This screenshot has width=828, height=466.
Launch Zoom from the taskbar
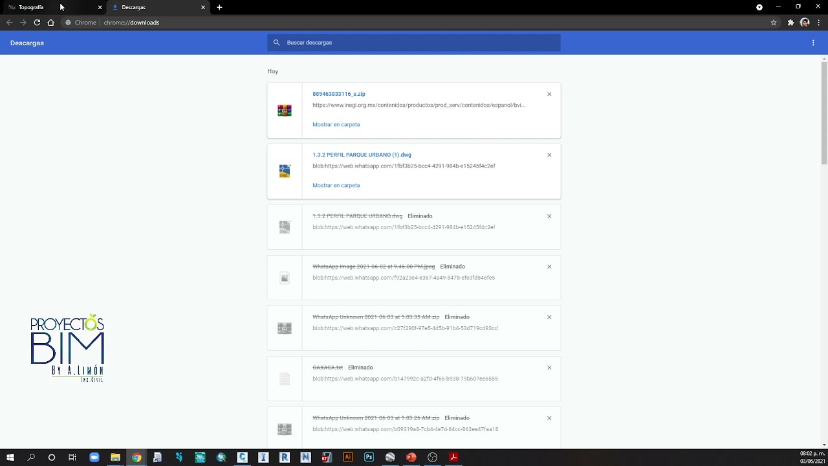pyautogui.click(x=94, y=457)
